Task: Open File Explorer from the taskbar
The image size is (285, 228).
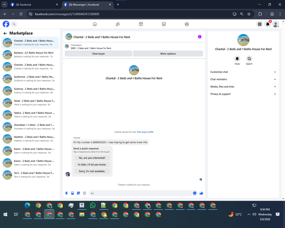Action: 82,215
